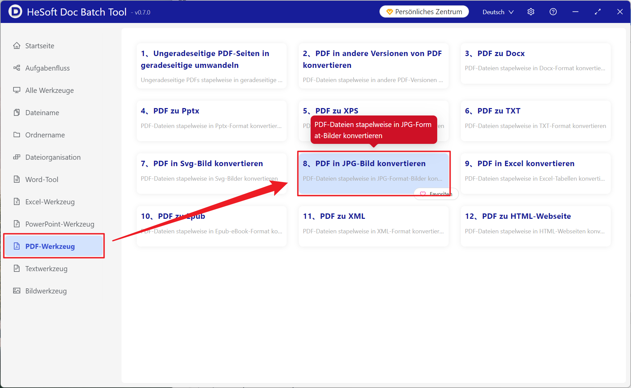Minimize the HeSoft window
This screenshot has width=631, height=388.
click(575, 12)
